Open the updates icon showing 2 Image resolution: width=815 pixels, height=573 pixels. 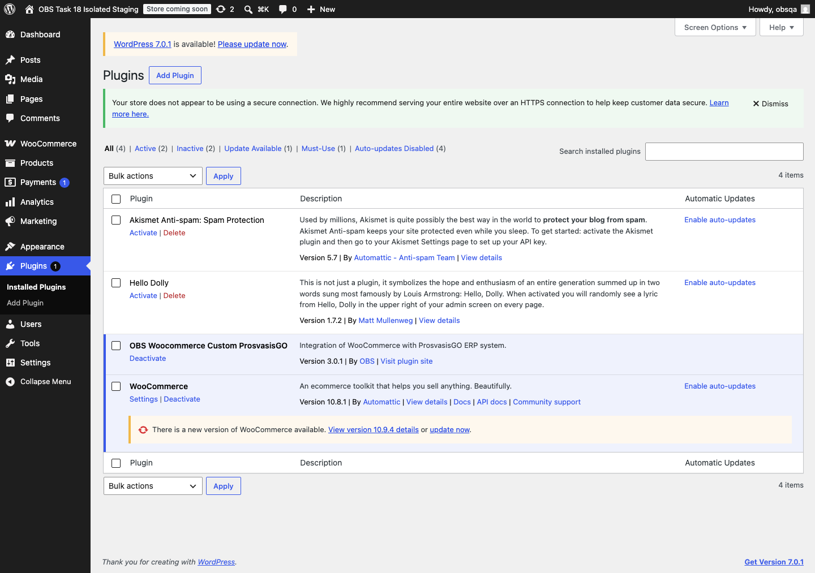[x=221, y=9]
